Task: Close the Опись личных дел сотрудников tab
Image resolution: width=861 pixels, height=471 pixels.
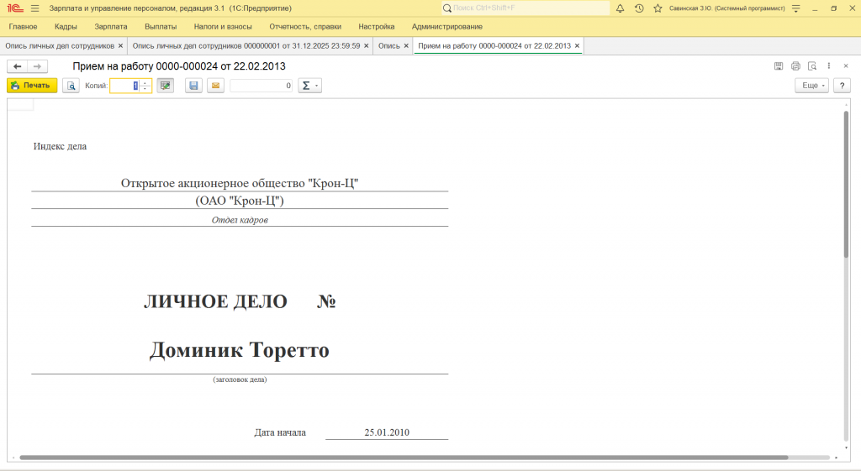Action: (121, 46)
